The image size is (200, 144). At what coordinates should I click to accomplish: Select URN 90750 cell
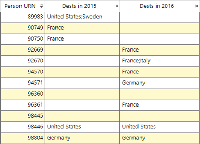(23, 39)
